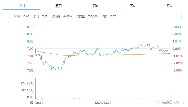188x107 pixels.
Task: Click the 8.16 price axis label
Action: coord(30,27)
